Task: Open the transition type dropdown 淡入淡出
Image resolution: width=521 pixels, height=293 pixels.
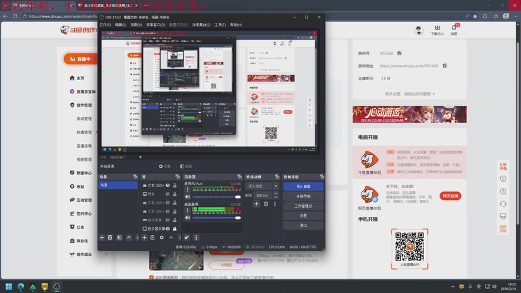Action: click(262, 186)
